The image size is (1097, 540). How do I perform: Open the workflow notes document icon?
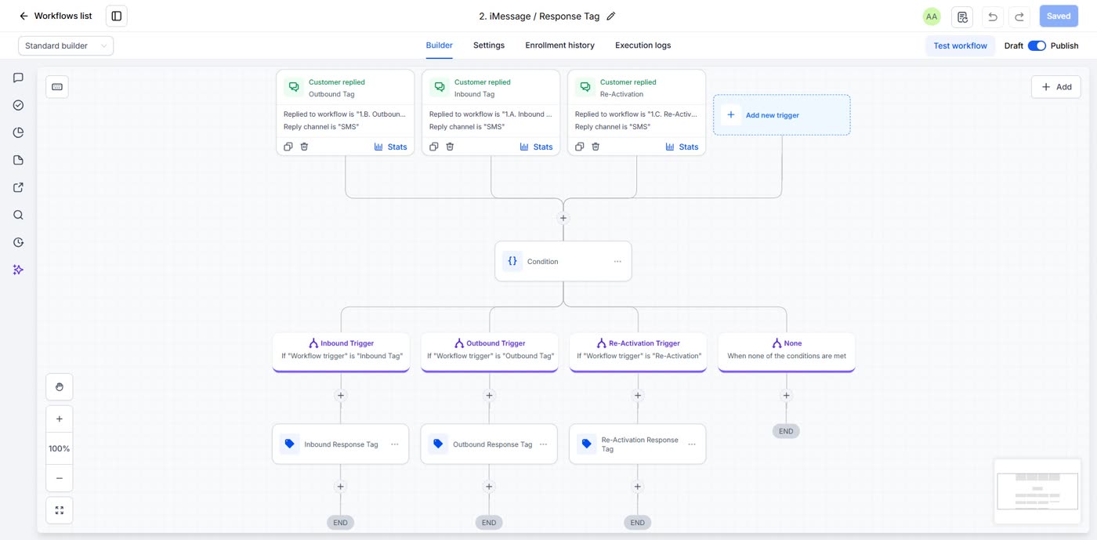[x=962, y=16]
